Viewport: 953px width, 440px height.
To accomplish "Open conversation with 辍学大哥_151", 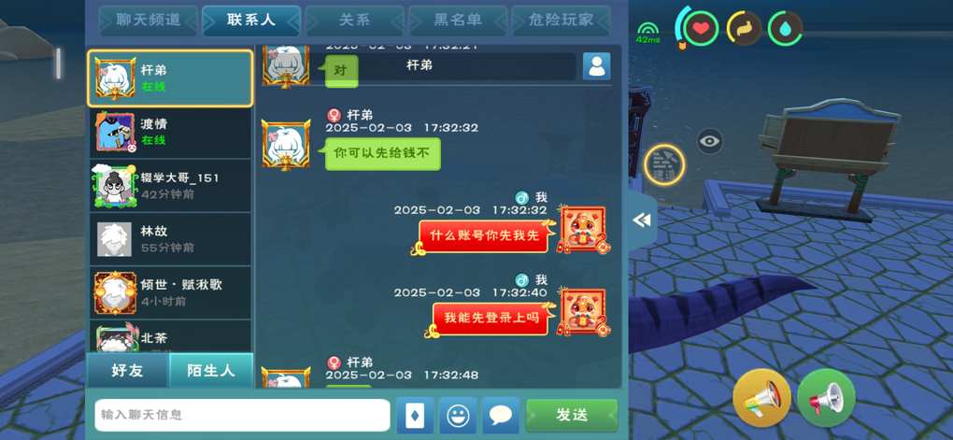I will tap(170, 185).
